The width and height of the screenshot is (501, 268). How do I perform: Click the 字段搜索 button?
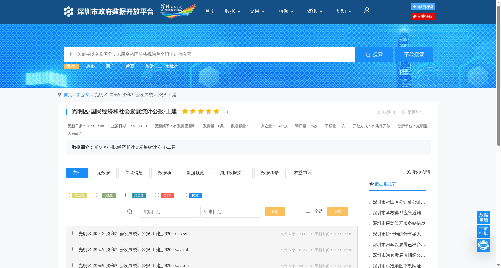(414, 54)
